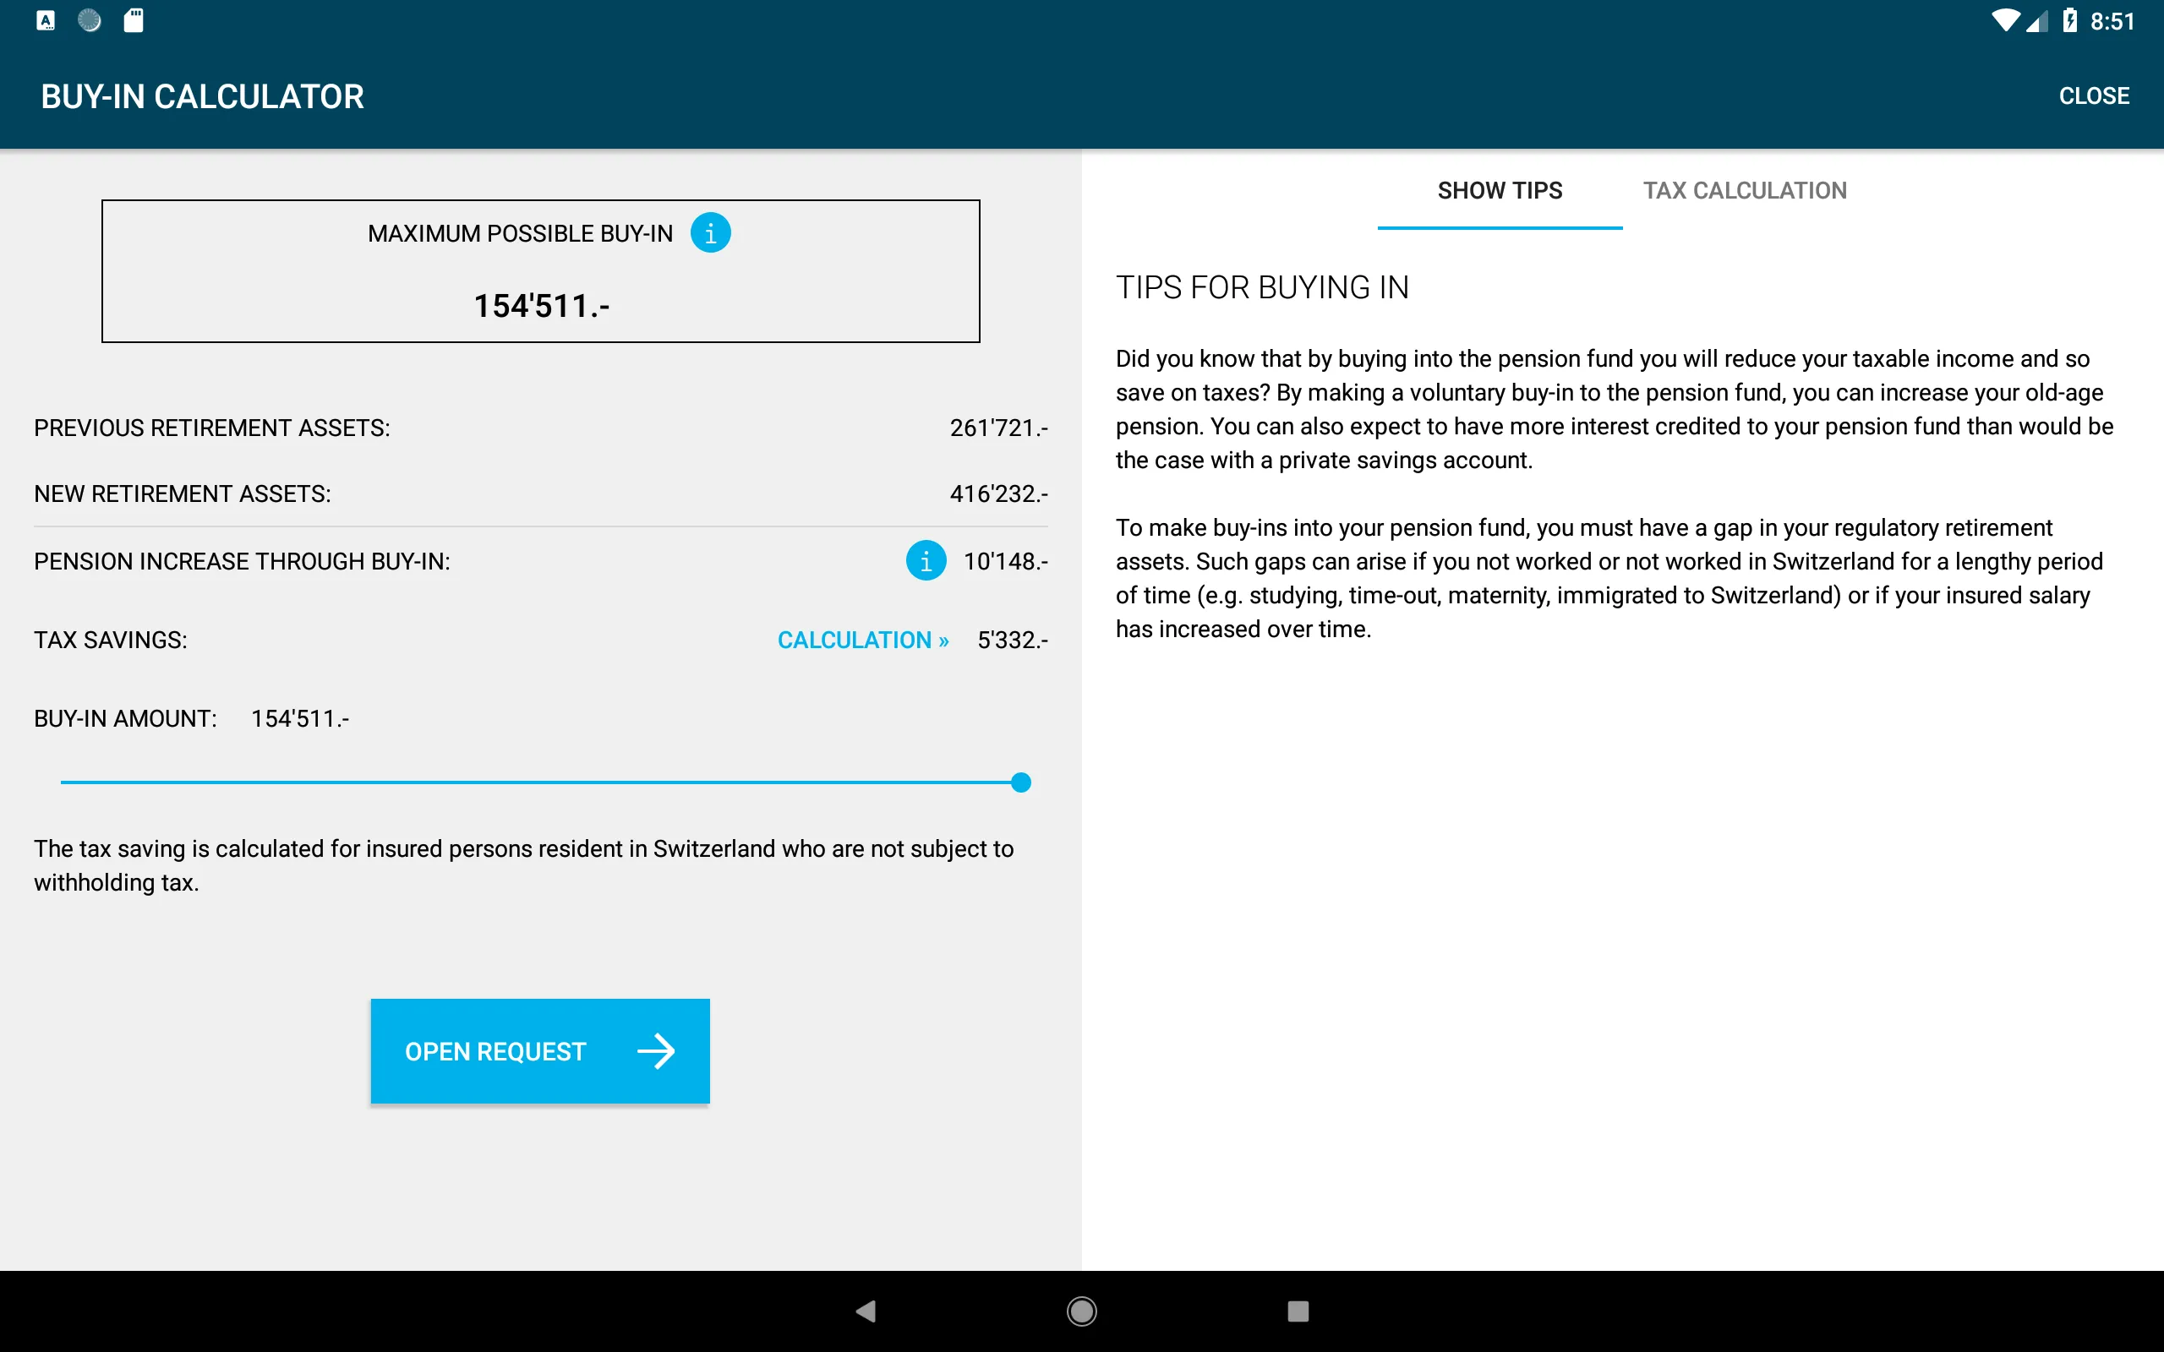Click the circular home button at bottom center

tap(1081, 1308)
